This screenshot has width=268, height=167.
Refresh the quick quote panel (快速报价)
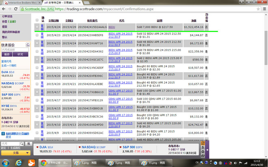click(x=28, y=45)
